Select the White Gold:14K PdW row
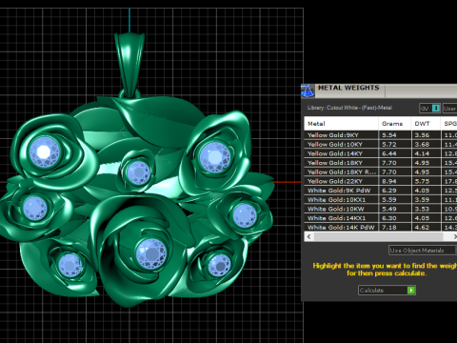Image resolution: width=457 pixels, height=343 pixels. 381,227
